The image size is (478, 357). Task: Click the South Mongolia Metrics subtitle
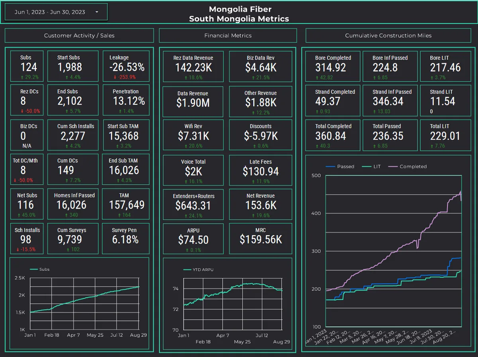tap(239, 19)
